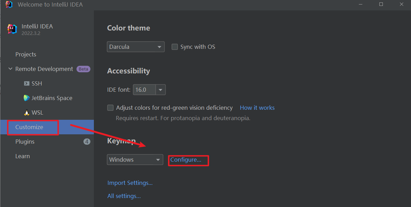This screenshot has height=207, width=411.
Task: Collapse the Remote Development section
Action: 10,69
